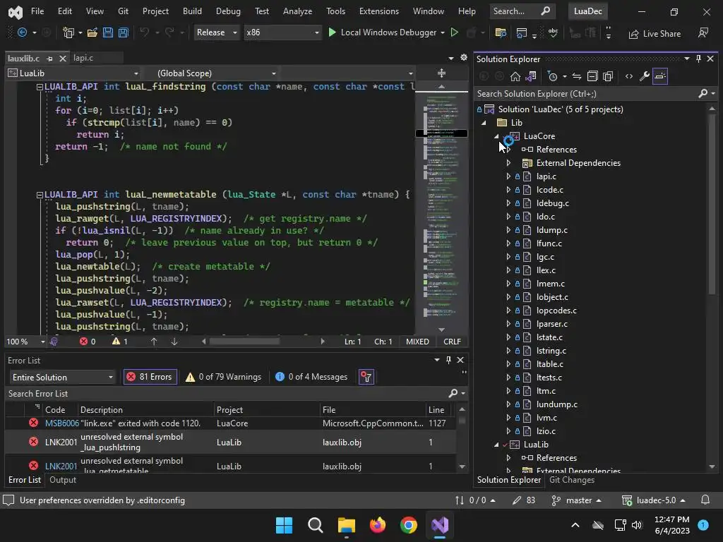
Task: Click the code minimap vertical scroll overview
Action: tap(441, 207)
